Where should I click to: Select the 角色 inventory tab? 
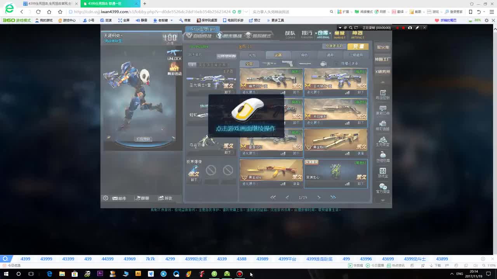coord(304,55)
